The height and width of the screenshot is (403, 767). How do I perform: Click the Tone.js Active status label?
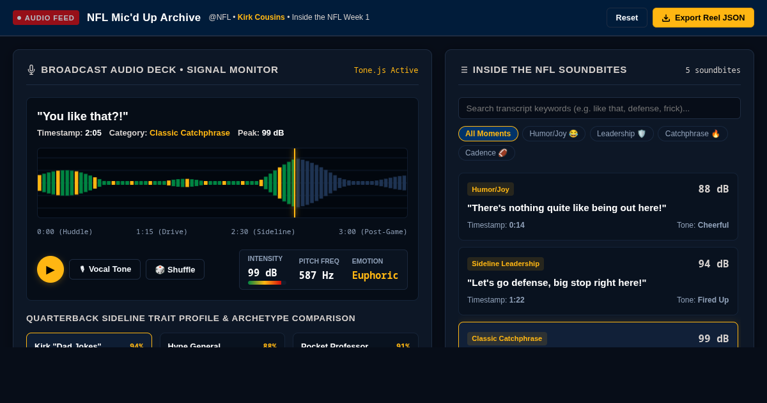click(386, 70)
